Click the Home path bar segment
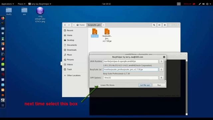Viewport: 213px width, 120px height. 81,25
